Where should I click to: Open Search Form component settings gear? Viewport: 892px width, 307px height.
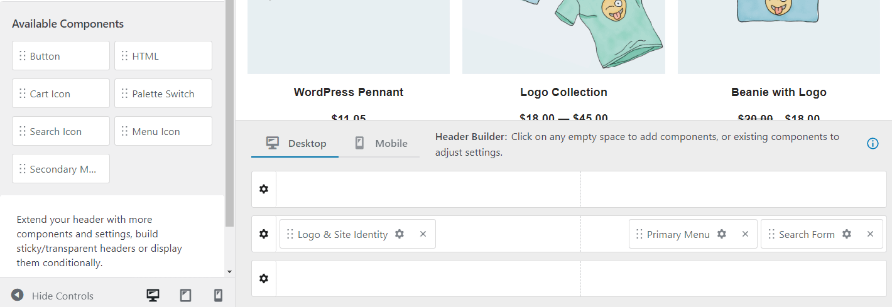[847, 234]
